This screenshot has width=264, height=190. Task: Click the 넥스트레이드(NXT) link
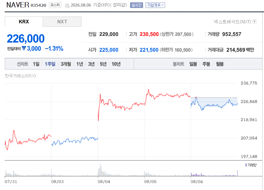tap(232, 22)
